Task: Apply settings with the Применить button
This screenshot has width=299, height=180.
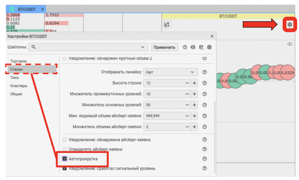Action: click(164, 47)
